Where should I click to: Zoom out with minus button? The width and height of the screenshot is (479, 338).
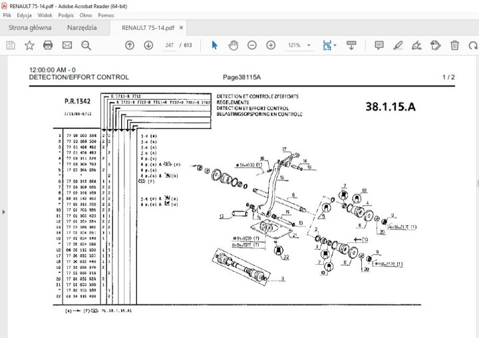click(x=252, y=45)
